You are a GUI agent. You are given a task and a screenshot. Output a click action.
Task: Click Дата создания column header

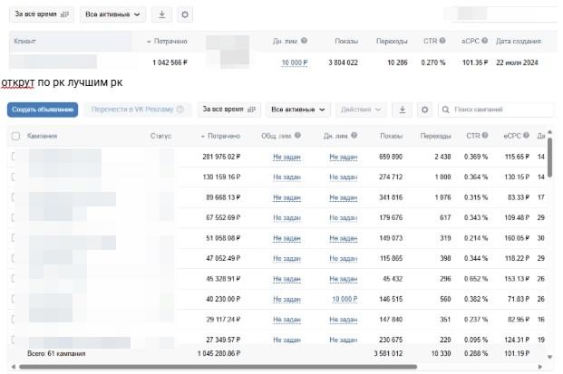click(x=518, y=42)
